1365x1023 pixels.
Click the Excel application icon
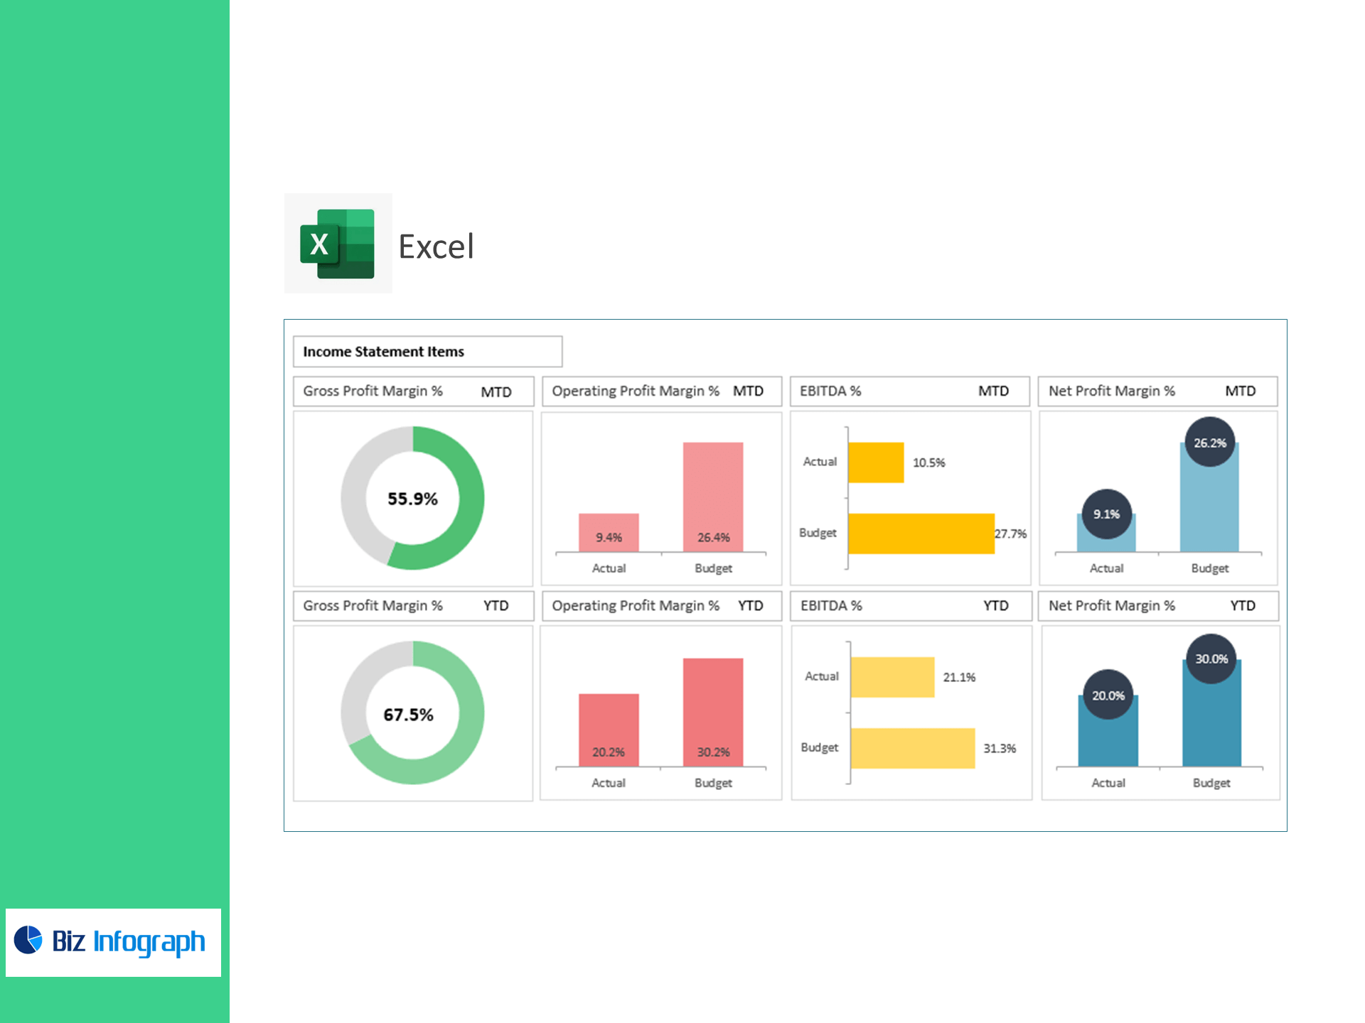338,244
